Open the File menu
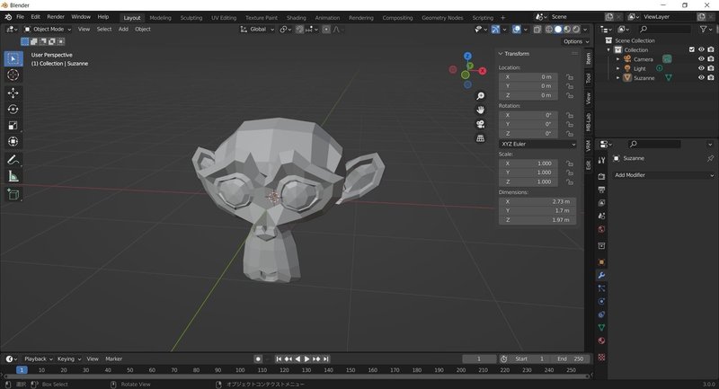The image size is (719, 389). [20, 17]
